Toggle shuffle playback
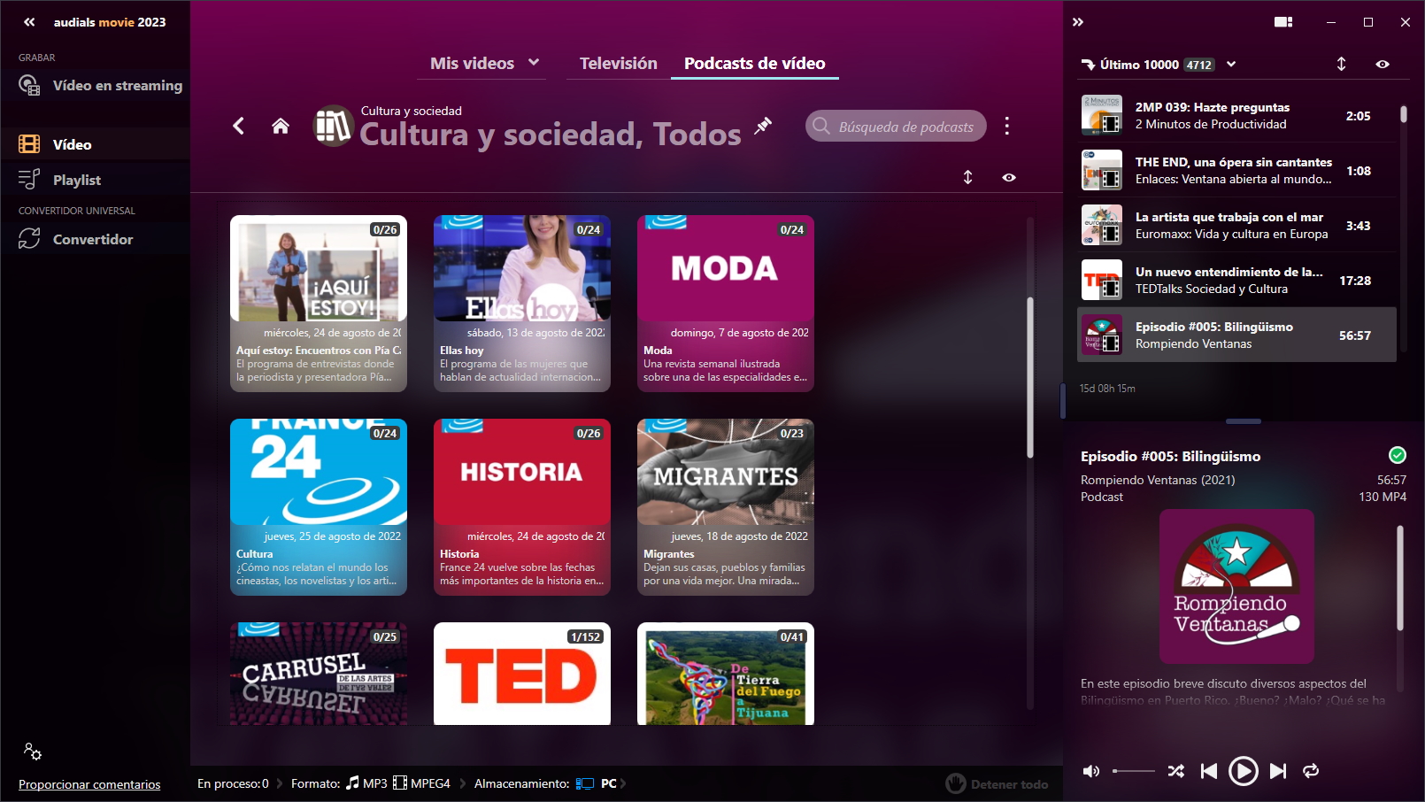1425x802 pixels. pyautogui.click(x=1175, y=771)
